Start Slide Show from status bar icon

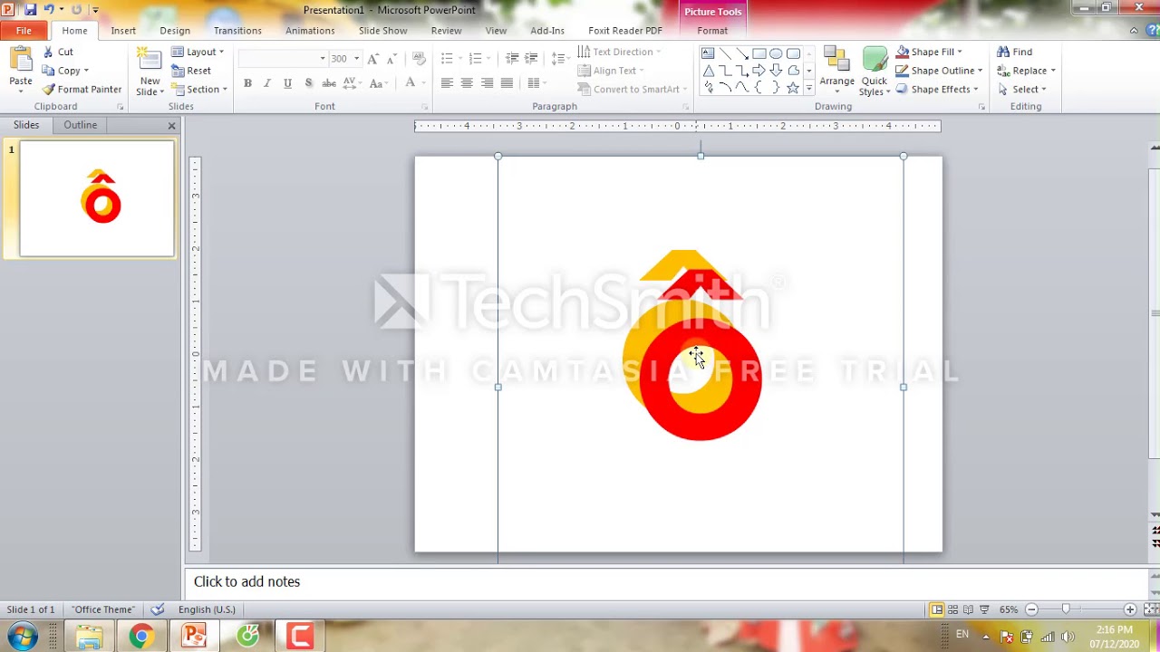pyautogui.click(x=984, y=609)
